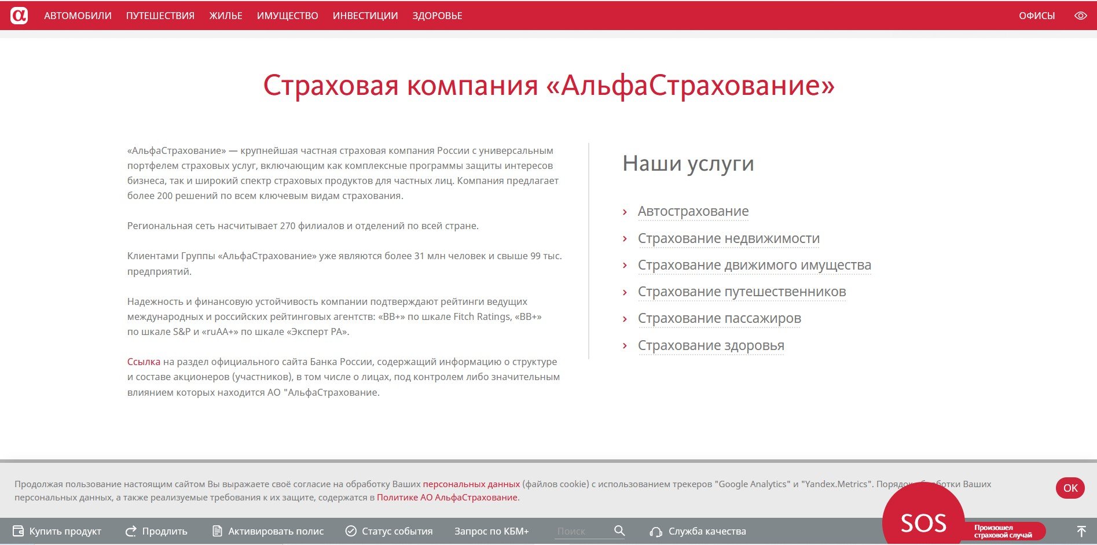
Task: Click the scroll-to-top arrow icon
Action: [1081, 531]
